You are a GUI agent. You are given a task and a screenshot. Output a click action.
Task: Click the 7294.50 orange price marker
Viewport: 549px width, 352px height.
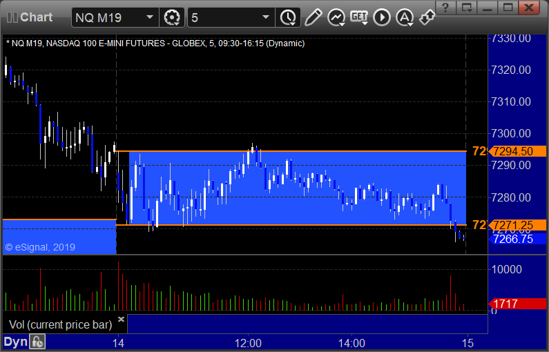coord(517,151)
